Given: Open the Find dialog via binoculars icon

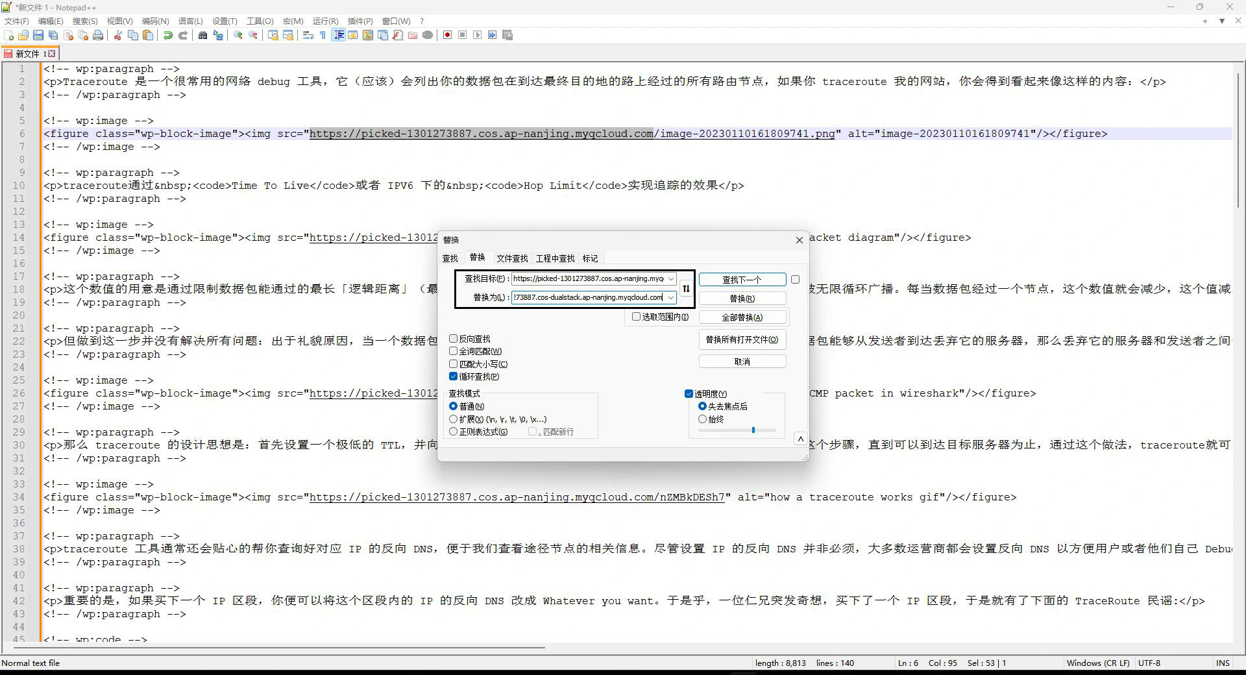Looking at the screenshot, I should tap(203, 36).
